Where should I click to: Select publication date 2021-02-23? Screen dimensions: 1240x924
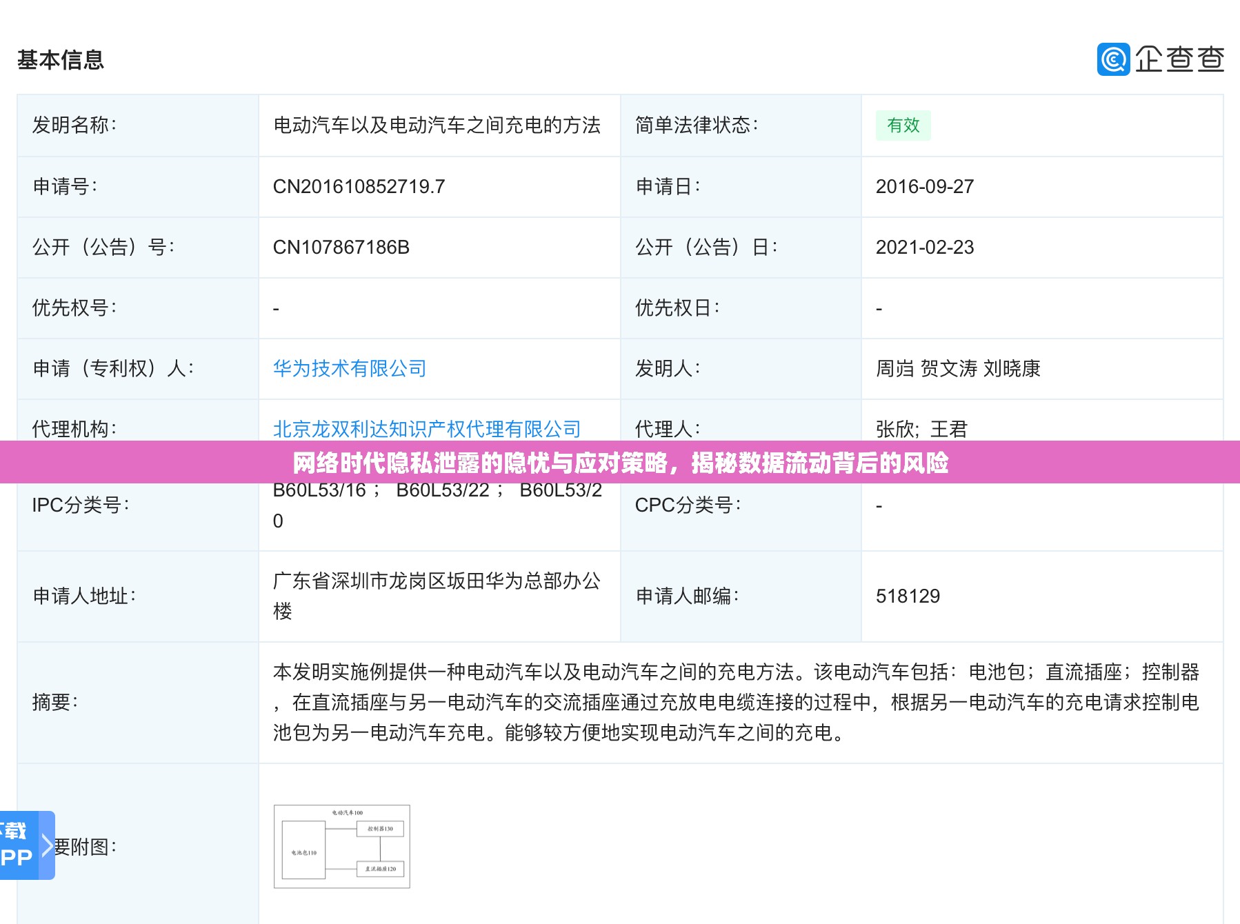(x=925, y=248)
